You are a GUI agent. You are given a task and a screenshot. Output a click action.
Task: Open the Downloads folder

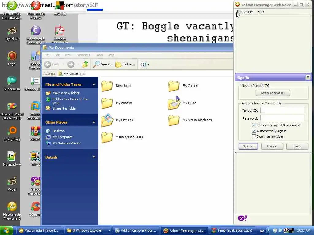[117, 86]
